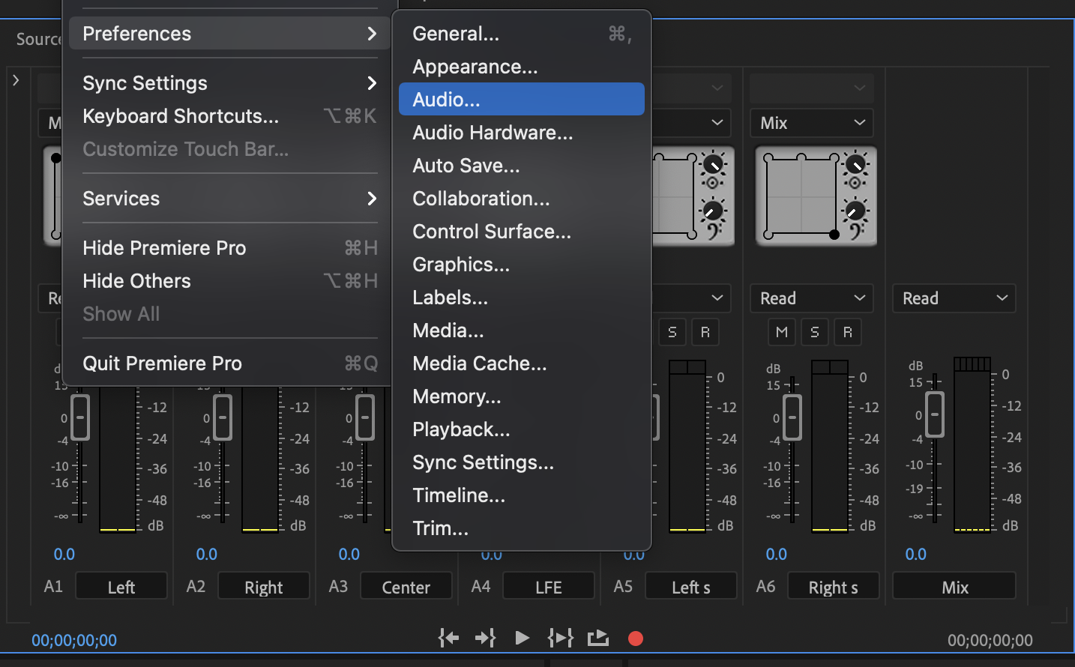1075x667 pixels.
Task: Open the Mix track Read automation dropdown
Action: tap(954, 298)
